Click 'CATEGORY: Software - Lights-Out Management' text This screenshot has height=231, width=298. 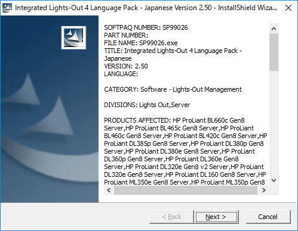173,89
